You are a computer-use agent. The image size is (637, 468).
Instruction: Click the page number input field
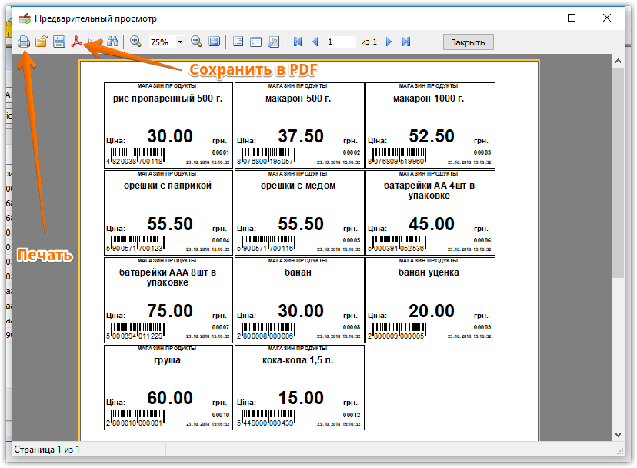pos(340,42)
